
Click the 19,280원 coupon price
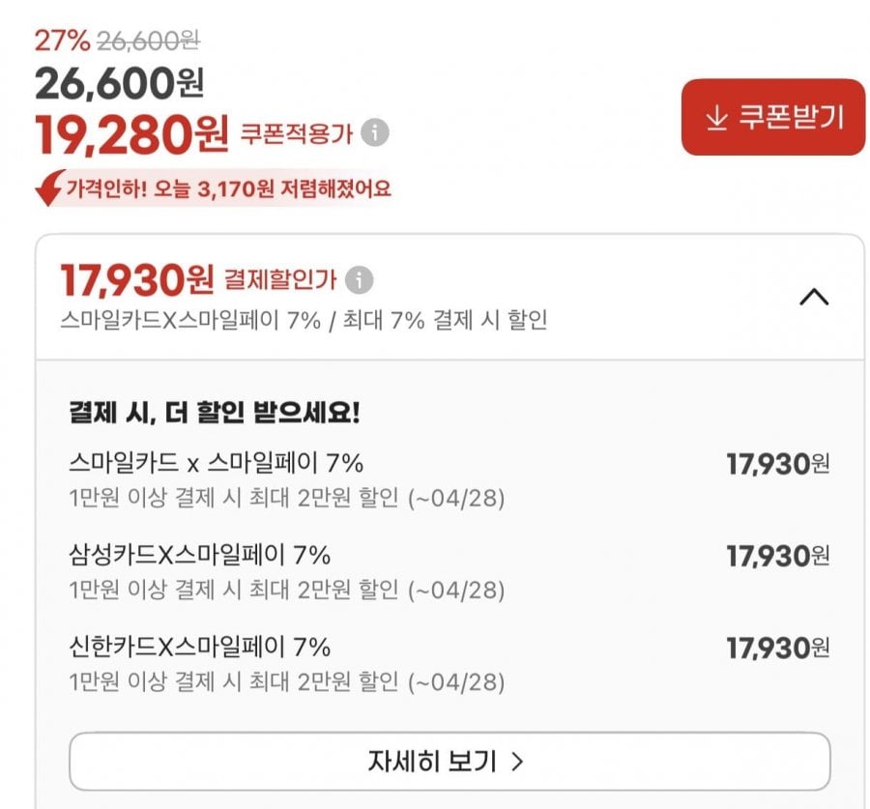pos(131,134)
